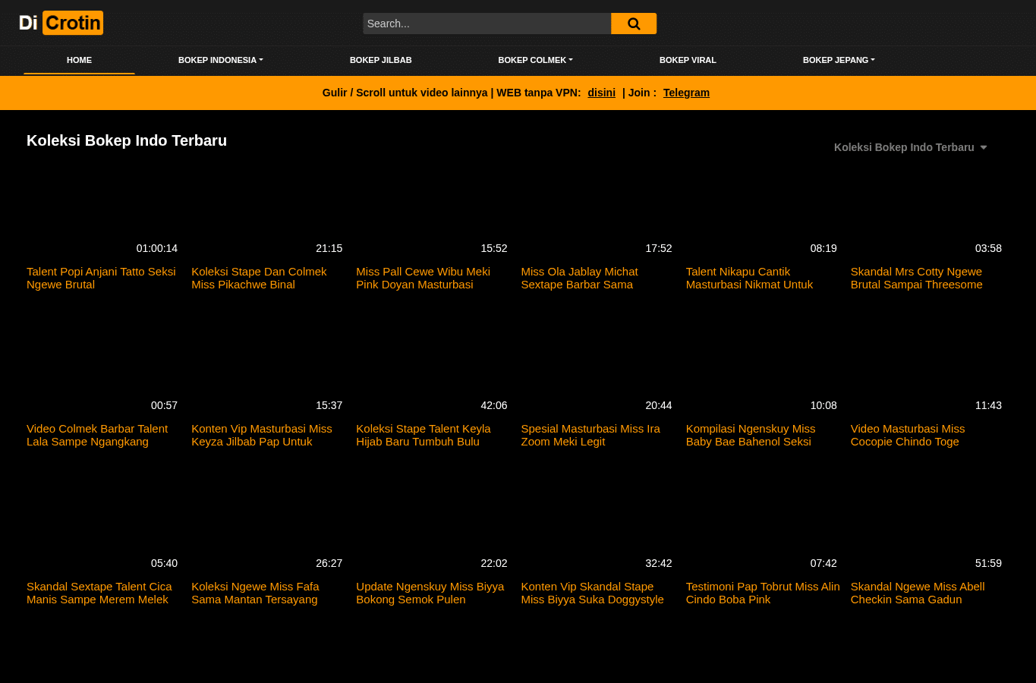
Task: Open the Telegram join link
Action: 686,93
